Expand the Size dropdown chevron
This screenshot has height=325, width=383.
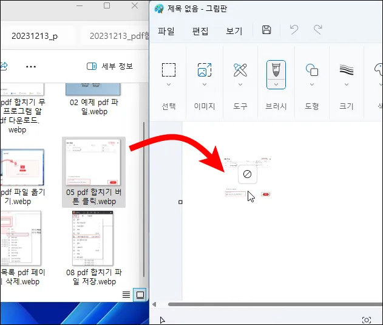point(347,84)
